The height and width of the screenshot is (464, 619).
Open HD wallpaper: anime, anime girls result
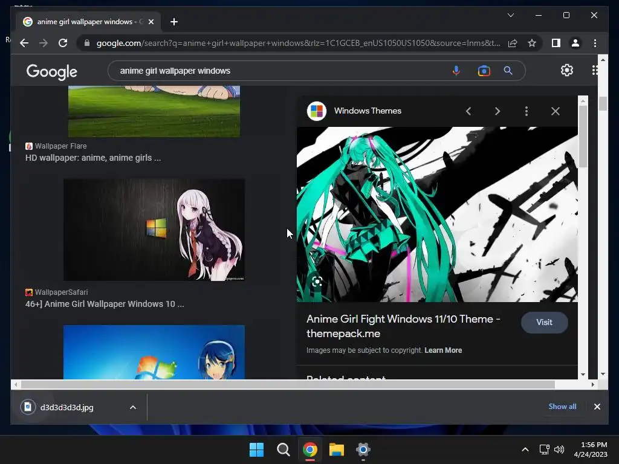[93, 158]
